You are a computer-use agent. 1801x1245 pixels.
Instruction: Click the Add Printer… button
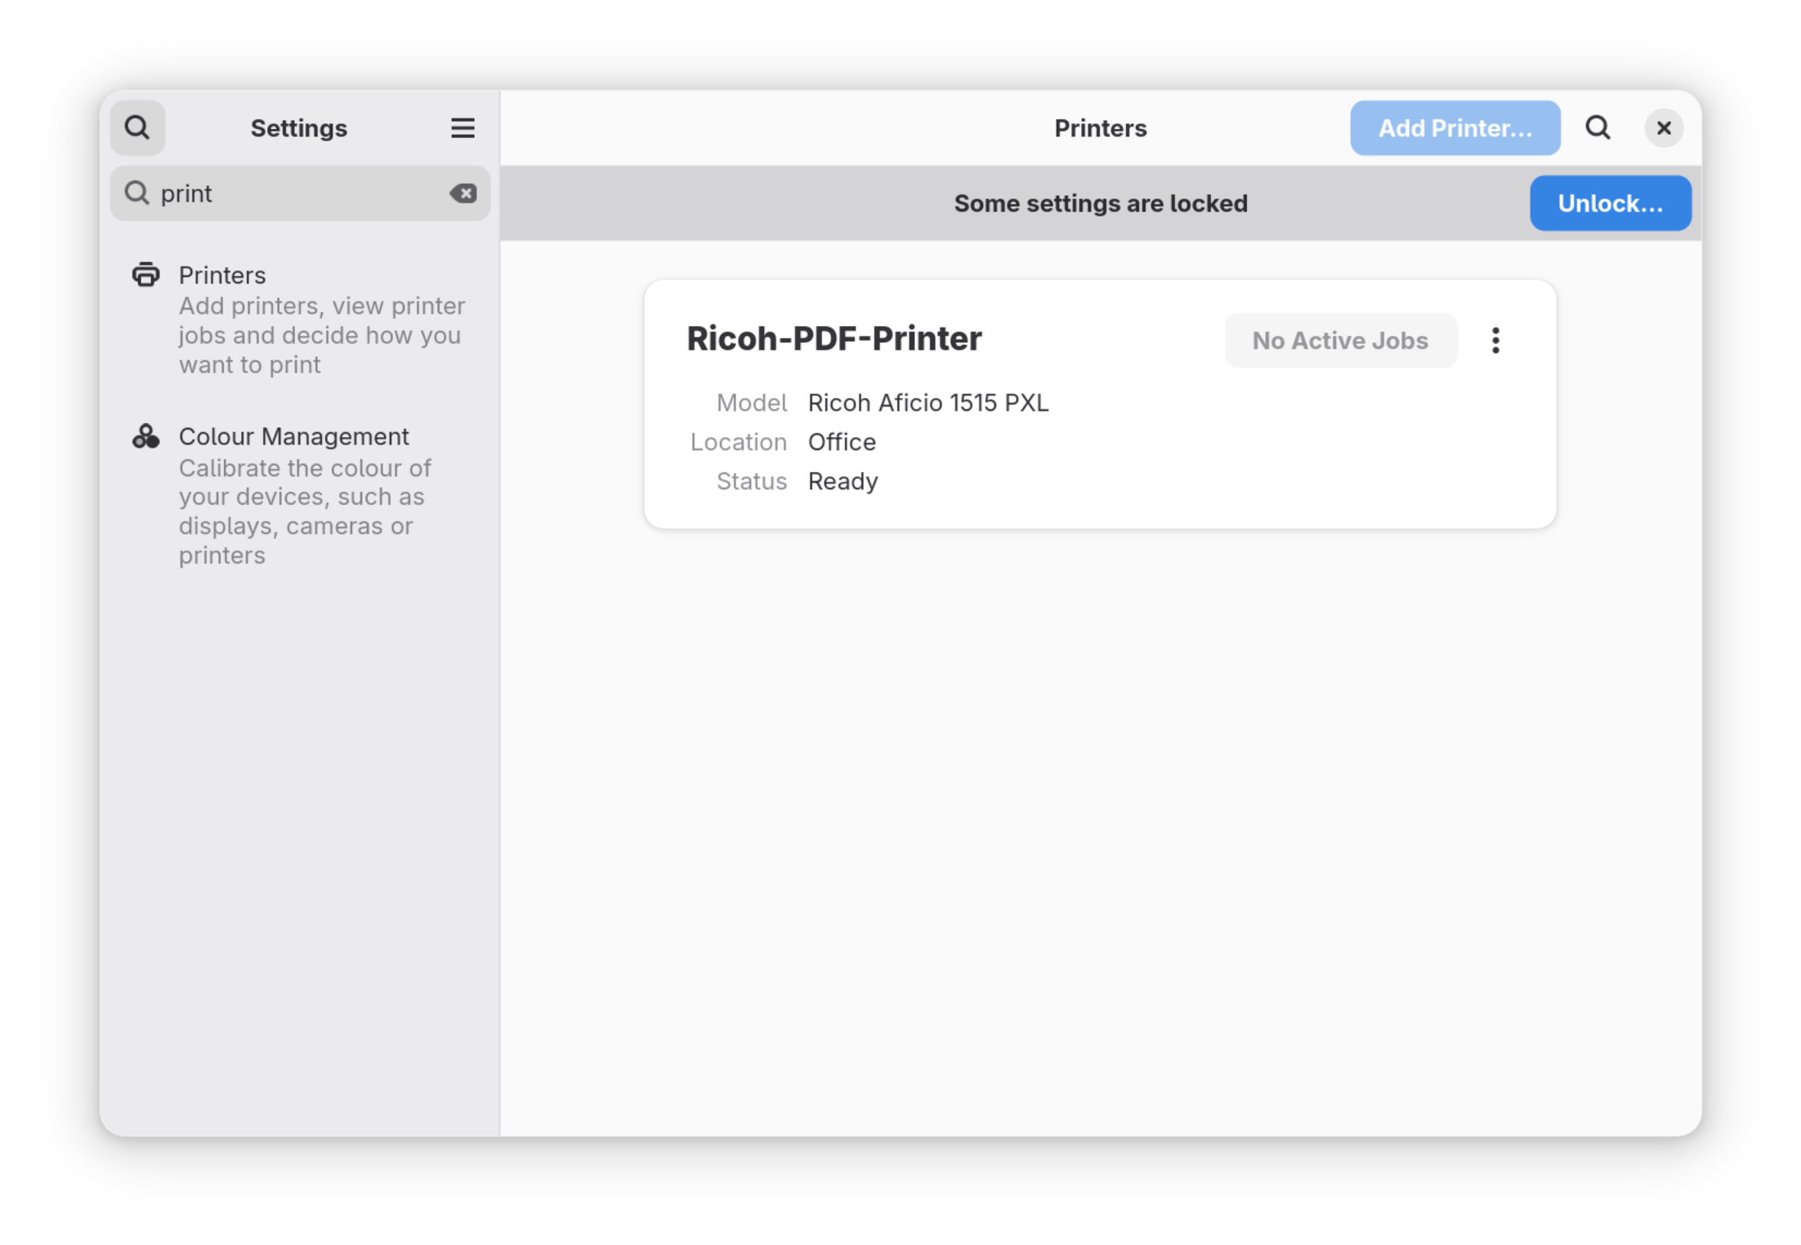pos(1455,127)
